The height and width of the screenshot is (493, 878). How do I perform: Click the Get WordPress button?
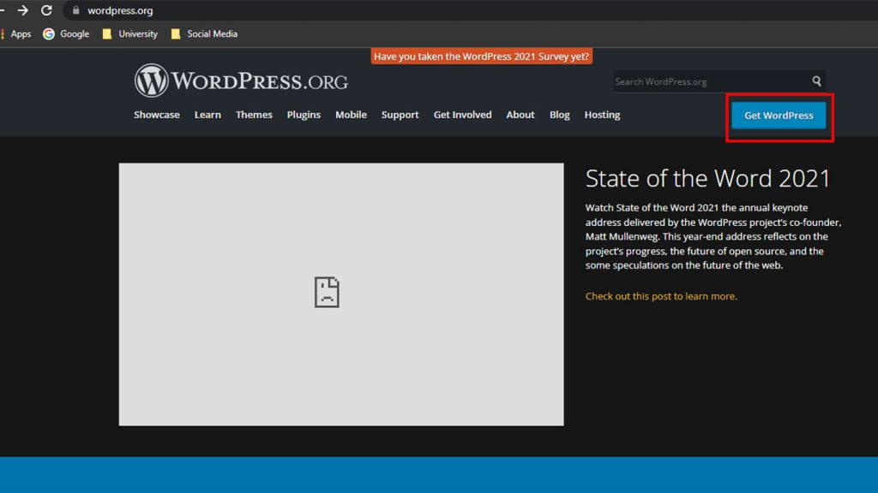point(779,116)
